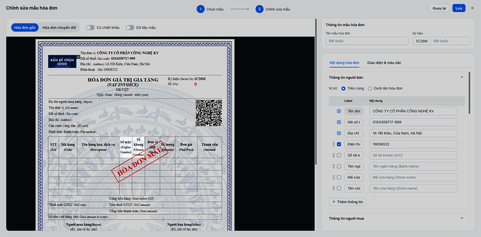This screenshot has height=237, width=481.
Task: Click the 'Tên cửa hàng (Store name)' field
Action: tap(413, 188)
